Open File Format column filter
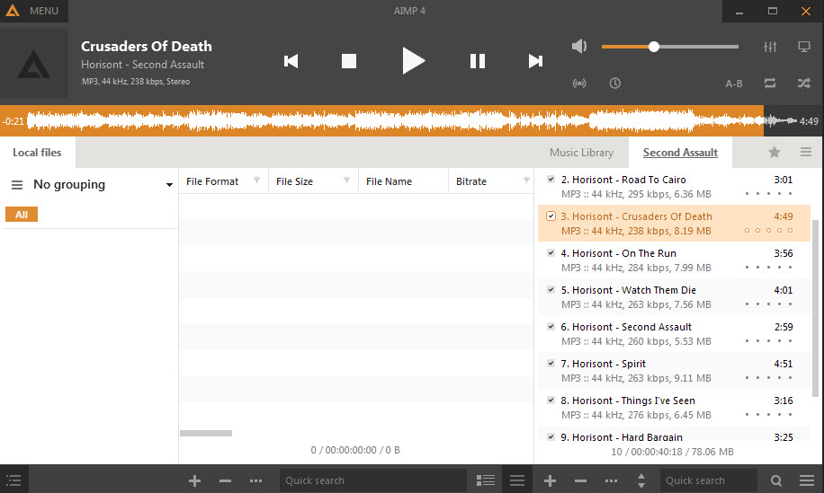Screen dimensions: 824x493 tap(257, 180)
